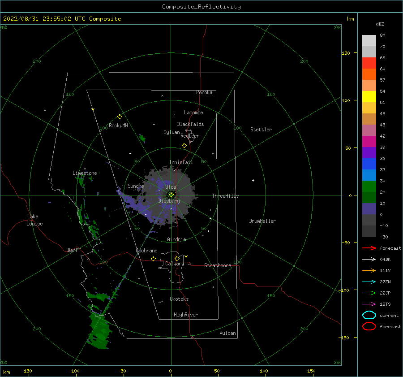This screenshot has height=377, width=403.
Task: Click the blue 33 dBZ color swatch
Action: pos(369,164)
